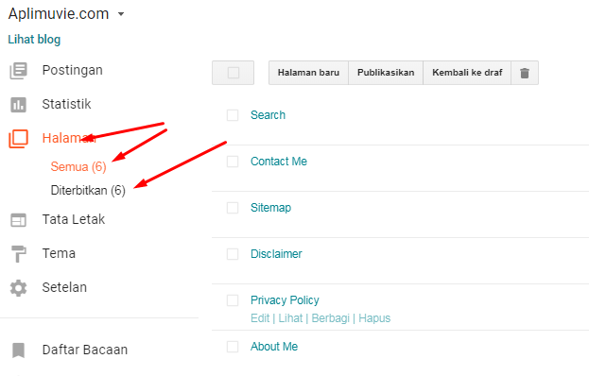The height and width of the screenshot is (376, 589).
Task: Click the Kembali ke draf button
Action: (x=467, y=73)
